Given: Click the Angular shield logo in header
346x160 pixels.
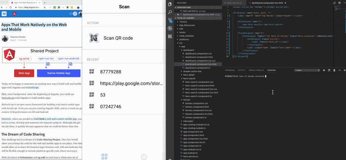Looking at the screenshot, I should click(14, 13).
